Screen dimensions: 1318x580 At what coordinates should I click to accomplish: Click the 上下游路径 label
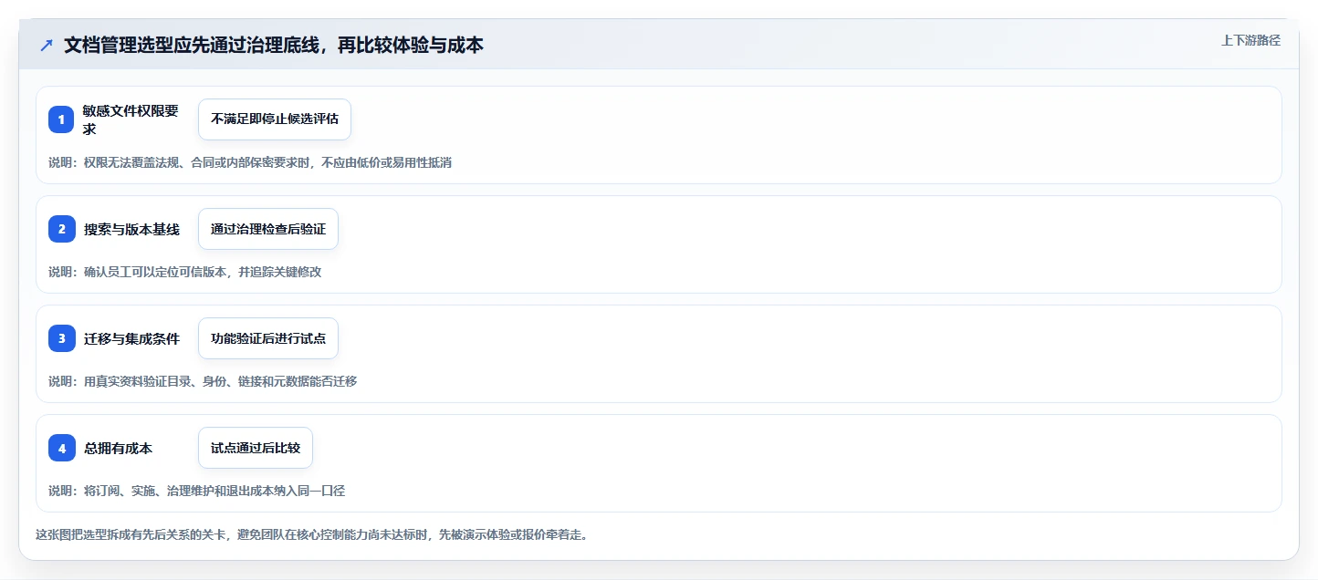coord(1250,40)
